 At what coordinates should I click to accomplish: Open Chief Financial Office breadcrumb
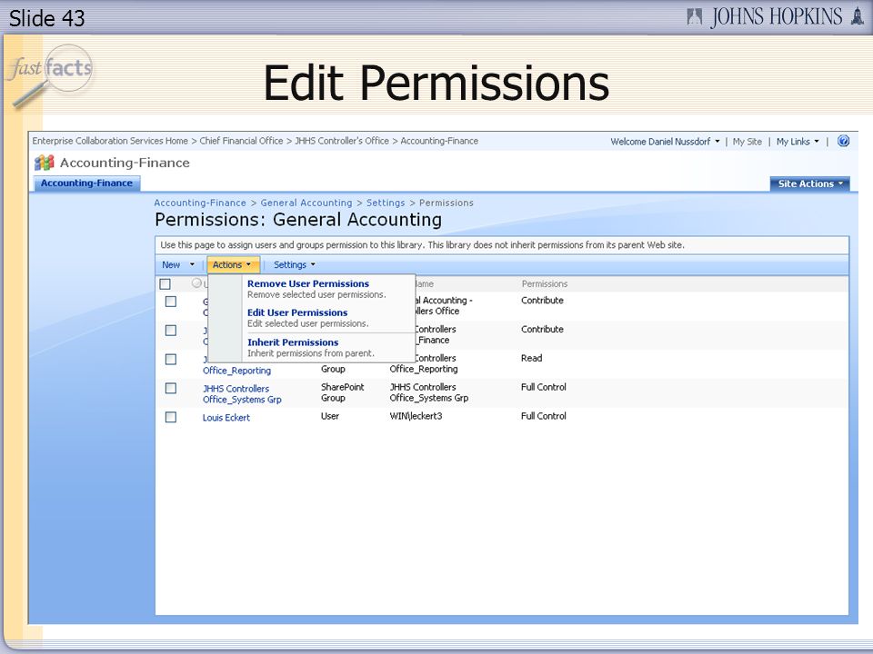pos(241,141)
